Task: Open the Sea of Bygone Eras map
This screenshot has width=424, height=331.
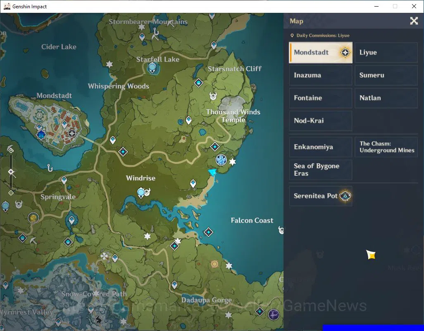Action: 321,170
